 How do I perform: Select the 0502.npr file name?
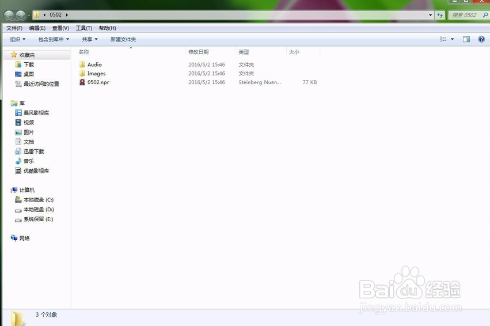pos(98,82)
